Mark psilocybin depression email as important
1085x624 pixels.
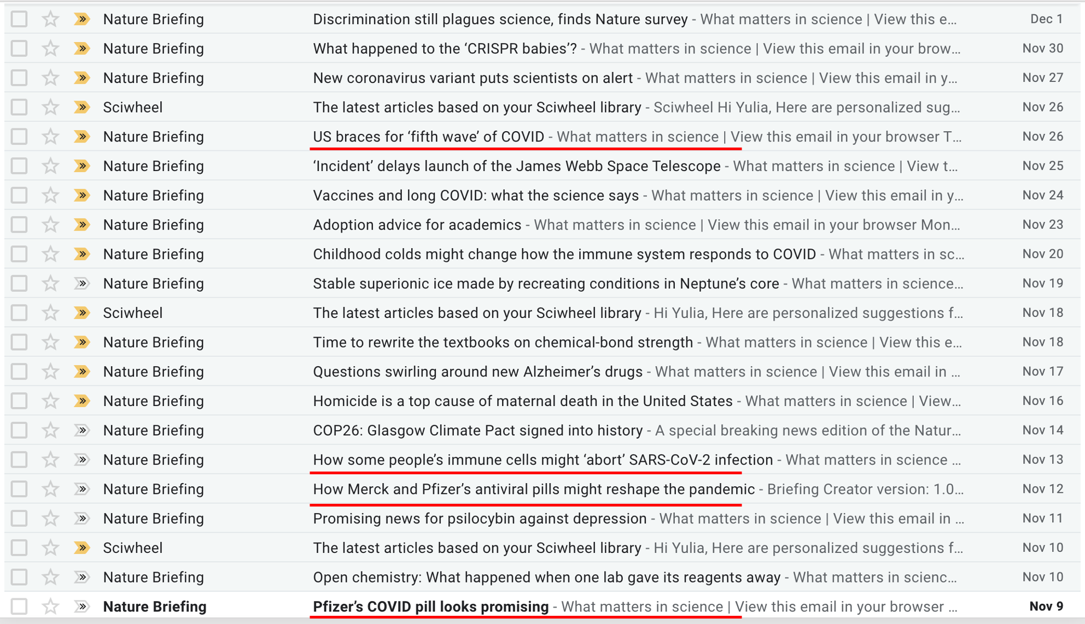[x=82, y=519]
